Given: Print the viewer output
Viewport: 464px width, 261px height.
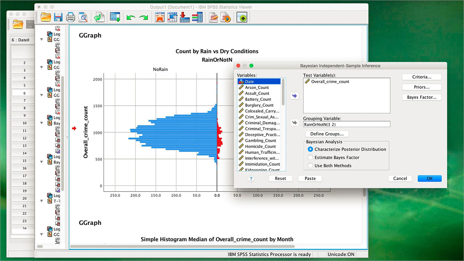Looking at the screenshot, I should click(x=70, y=17).
